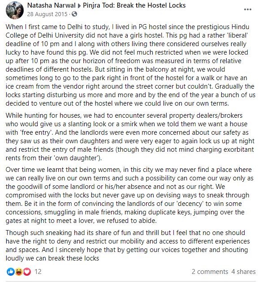Image resolution: width=263 pixels, height=282 pixels.
Task: Click the quoted phrase 'free entry' in the post
Action: click(x=37, y=132)
